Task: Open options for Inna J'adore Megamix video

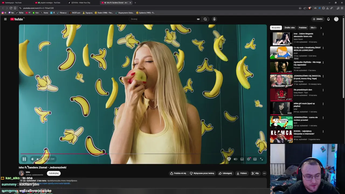Action: pyautogui.click(x=323, y=34)
